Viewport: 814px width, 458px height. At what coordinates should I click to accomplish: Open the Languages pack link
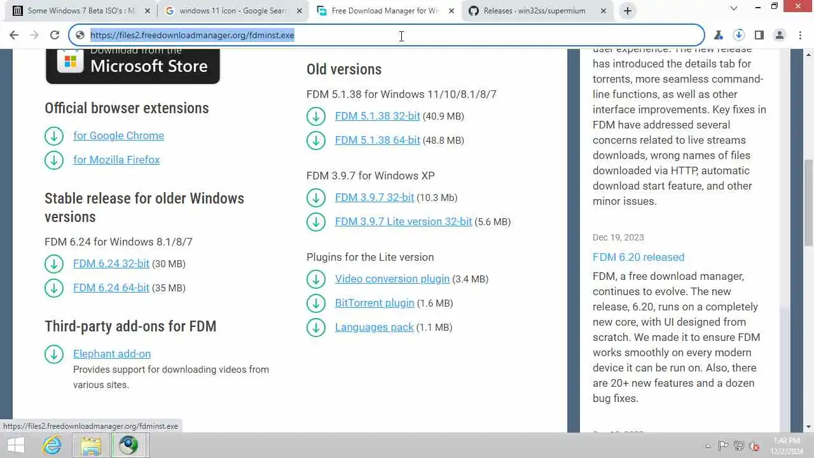coord(375,327)
